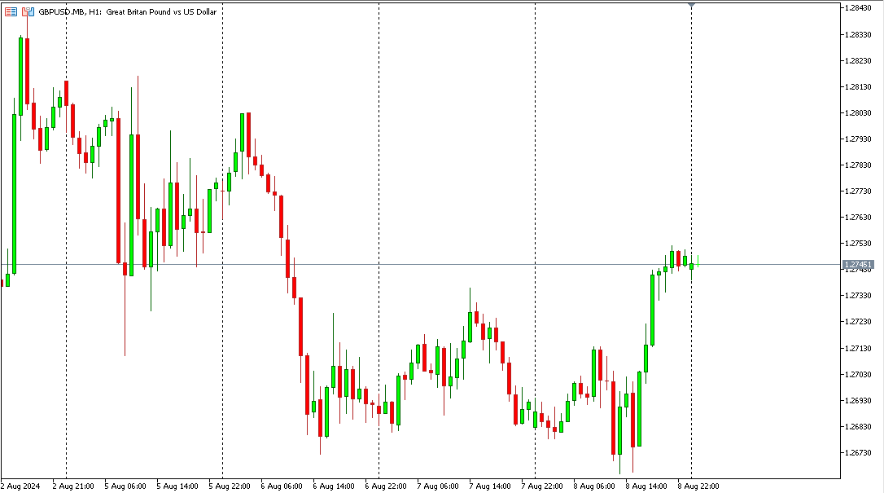Click the 1.27230 price scale label
Screen dimensions: 884x493
click(x=858, y=322)
